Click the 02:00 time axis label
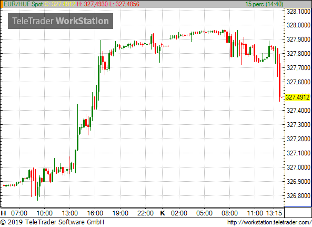The height and width of the screenshot is (227, 312). click(179, 213)
